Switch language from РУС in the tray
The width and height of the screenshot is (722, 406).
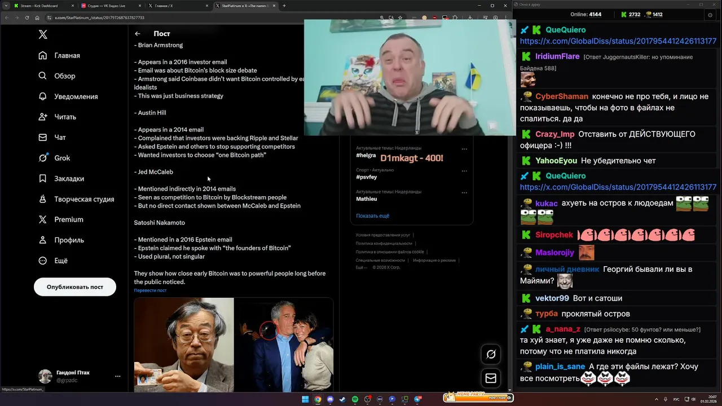[676, 399]
